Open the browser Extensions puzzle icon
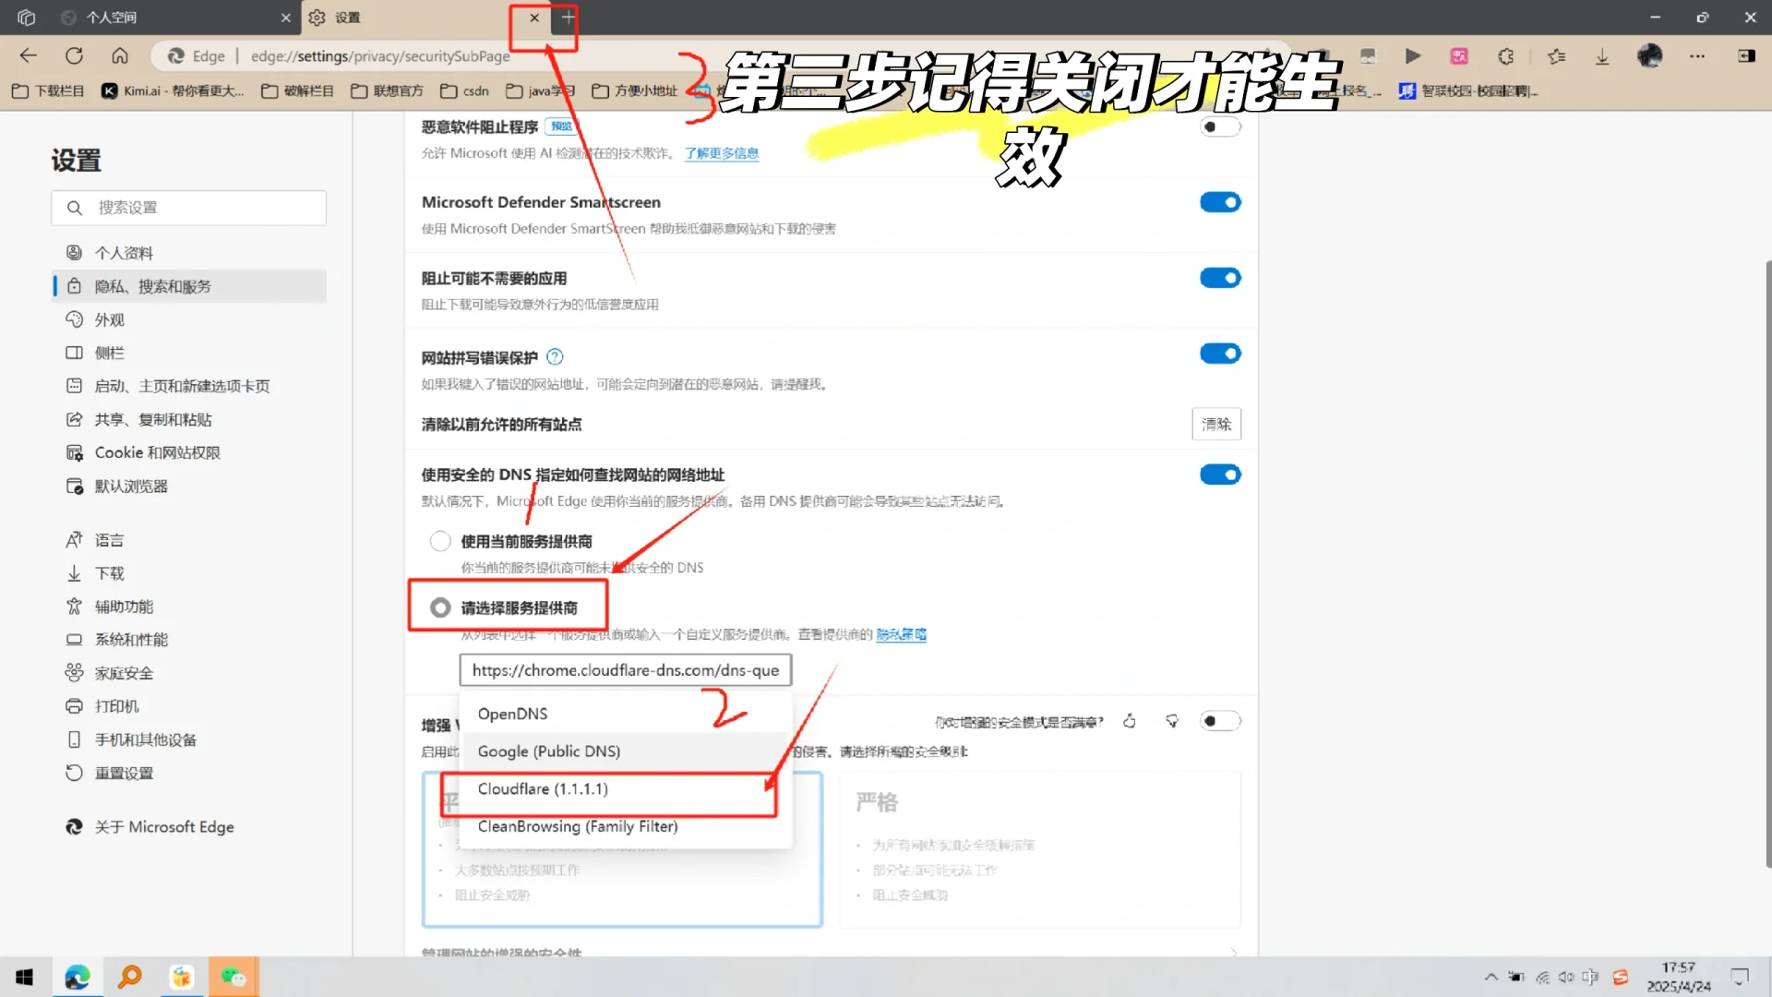Viewport: 1772px width, 997px height. point(1506,56)
